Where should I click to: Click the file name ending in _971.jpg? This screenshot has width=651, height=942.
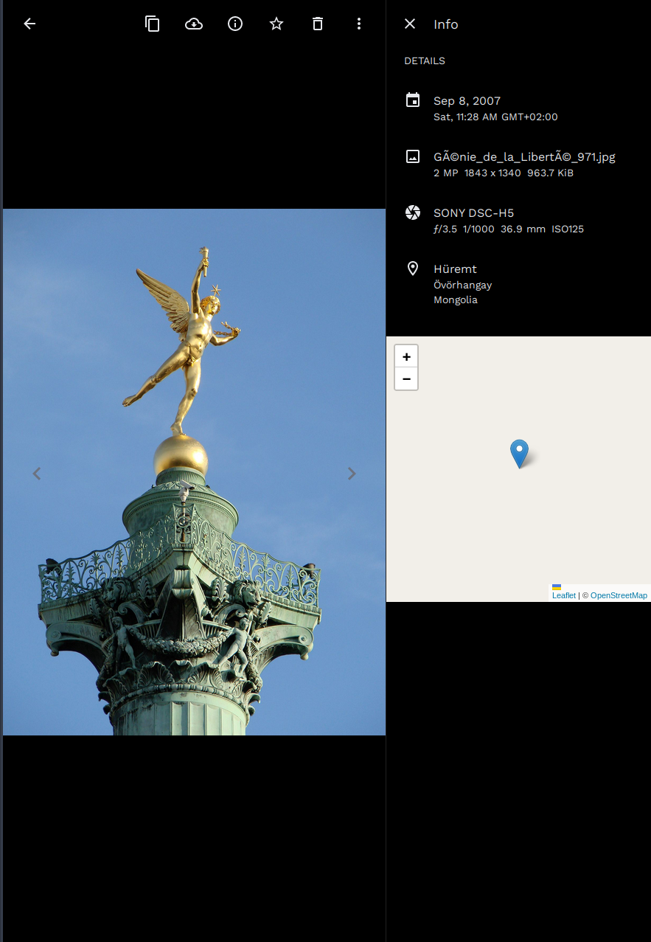[x=524, y=157]
